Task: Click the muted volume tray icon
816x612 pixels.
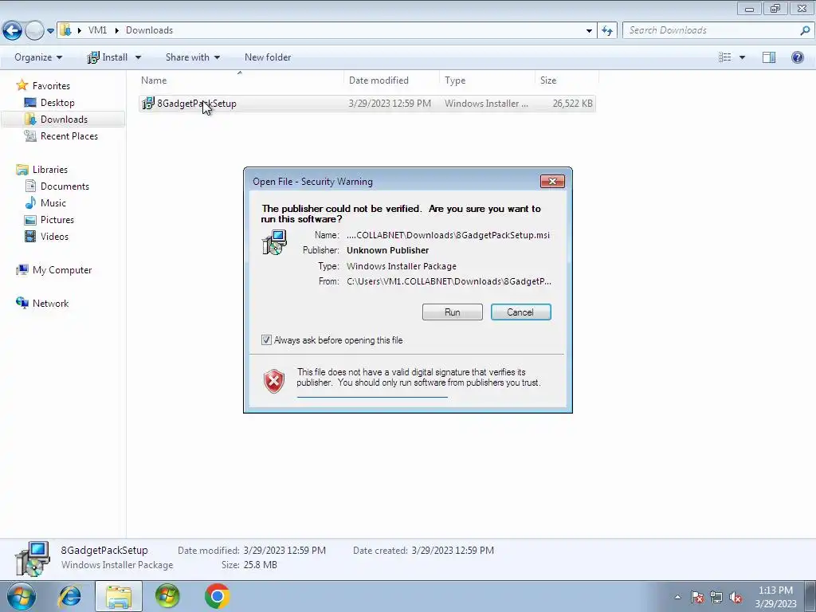Action: click(736, 597)
